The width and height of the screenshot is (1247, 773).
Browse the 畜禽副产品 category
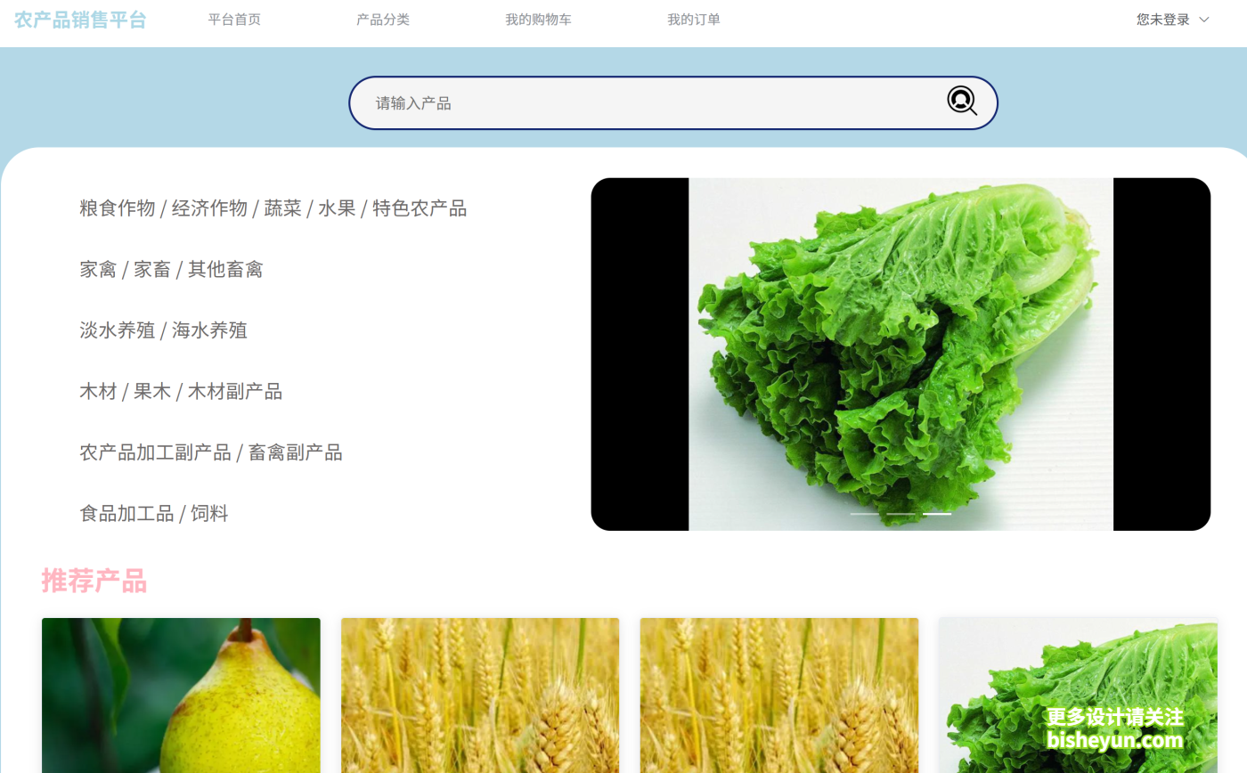[294, 452]
